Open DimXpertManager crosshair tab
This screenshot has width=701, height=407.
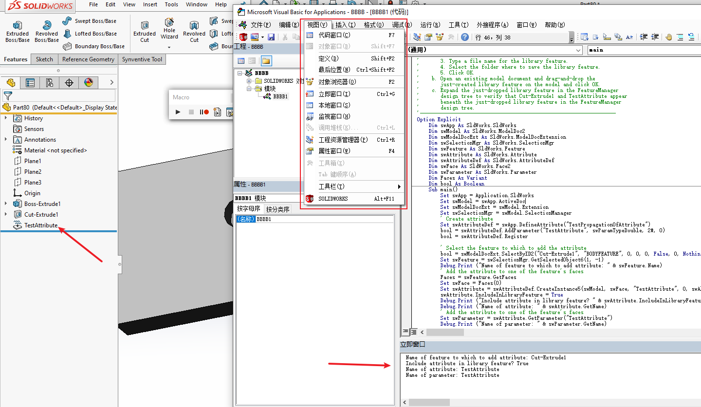(x=69, y=83)
